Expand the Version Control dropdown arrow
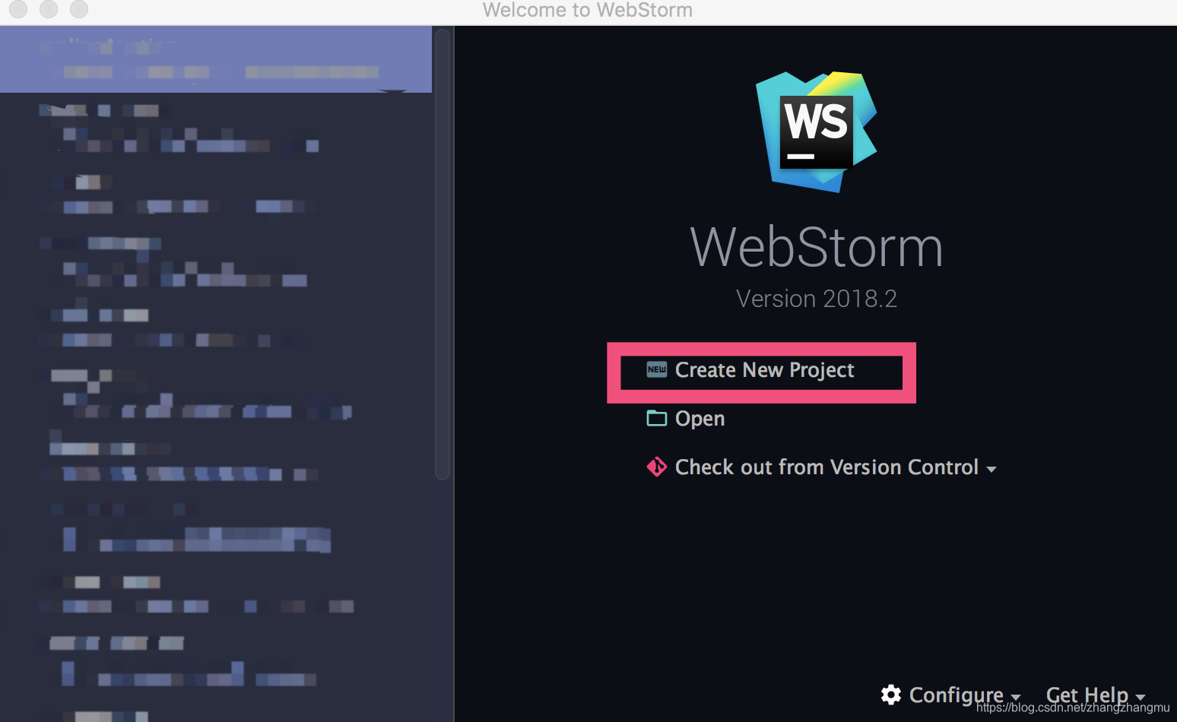Image resolution: width=1177 pixels, height=722 pixels. pyautogui.click(x=991, y=470)
